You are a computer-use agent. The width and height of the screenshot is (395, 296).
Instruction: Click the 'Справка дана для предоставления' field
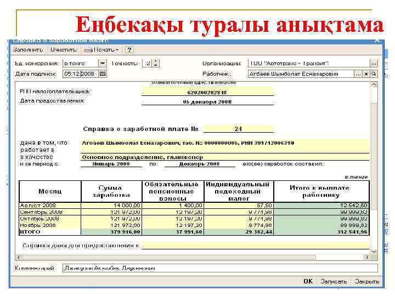tap(255, 246)
